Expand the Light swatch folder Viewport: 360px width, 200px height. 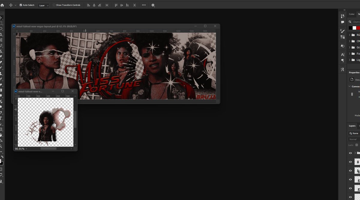[x=350, y=60]
